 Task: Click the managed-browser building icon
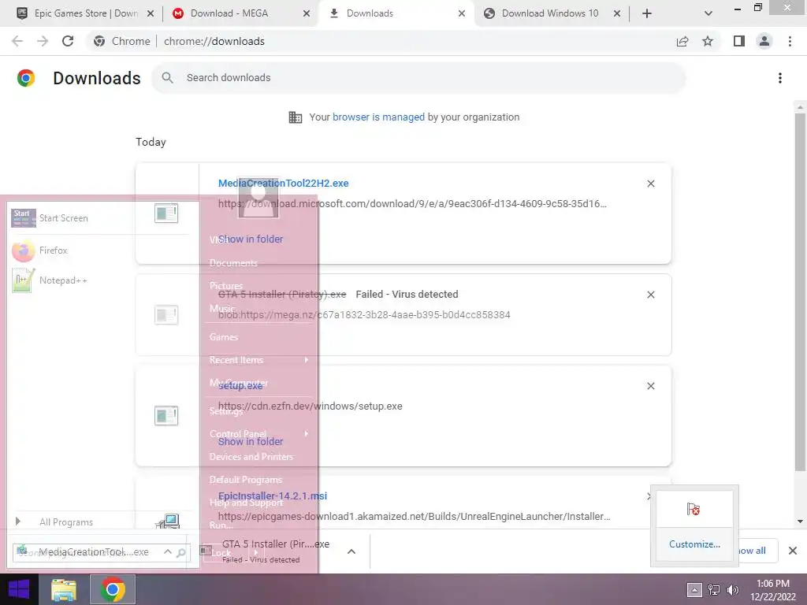[x=296, y=117]
